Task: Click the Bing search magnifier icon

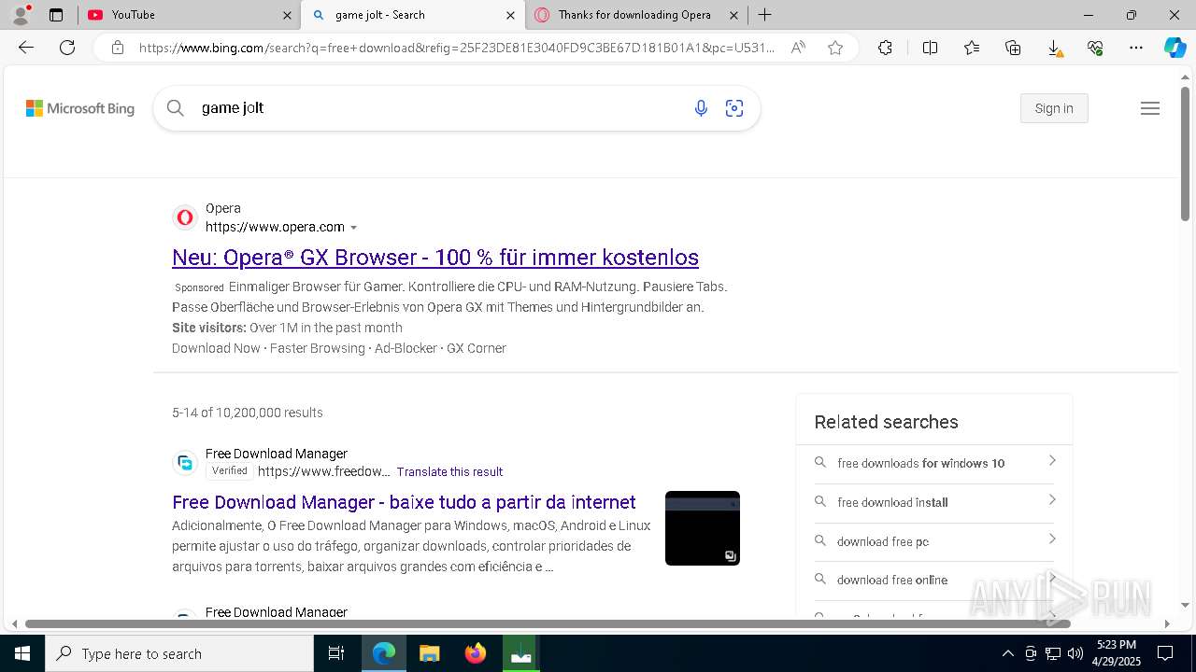Action: [x=175, y=108]
